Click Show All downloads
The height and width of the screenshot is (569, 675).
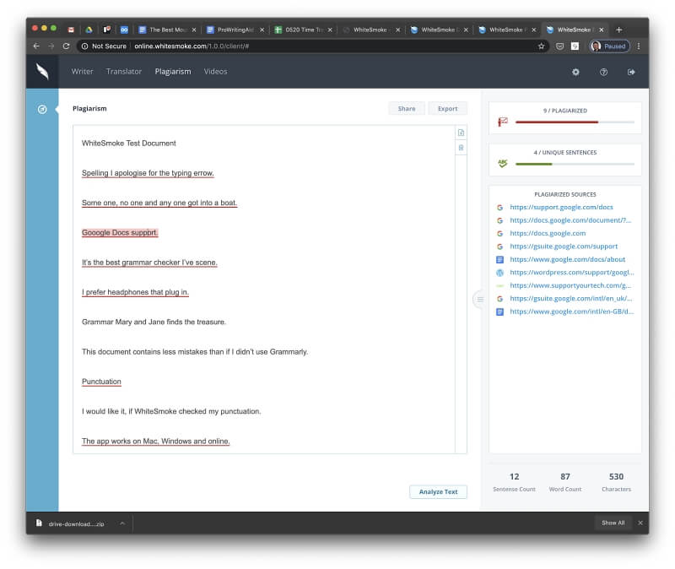coord(613,523)
